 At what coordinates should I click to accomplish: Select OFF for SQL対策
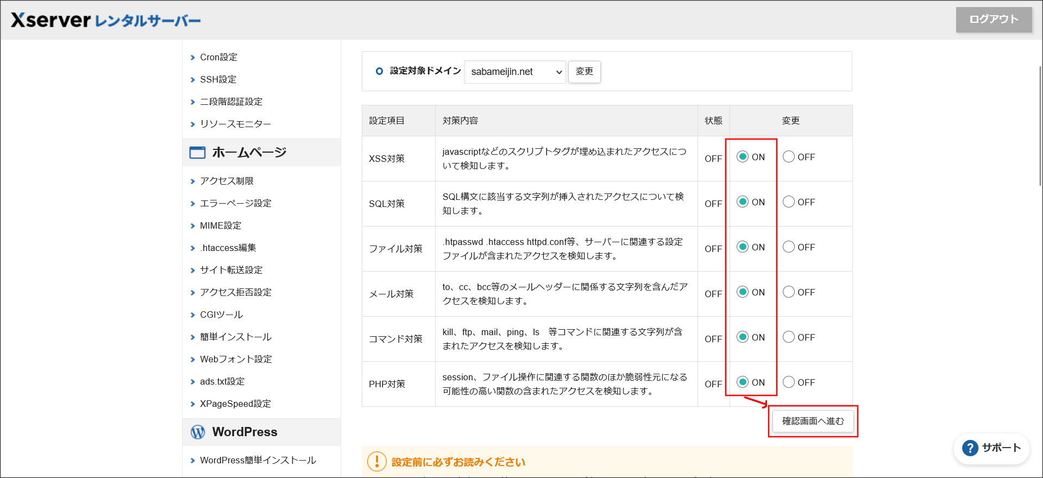[x=789, y=202]
